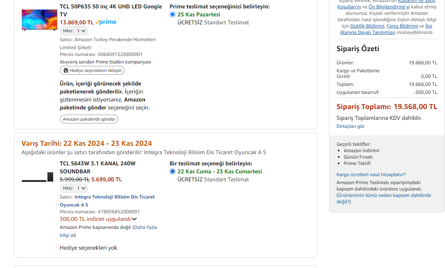Open the Gizlilik Bildirimi link
The width and height of the screenshot is (445, 268).
pos(367,26)
